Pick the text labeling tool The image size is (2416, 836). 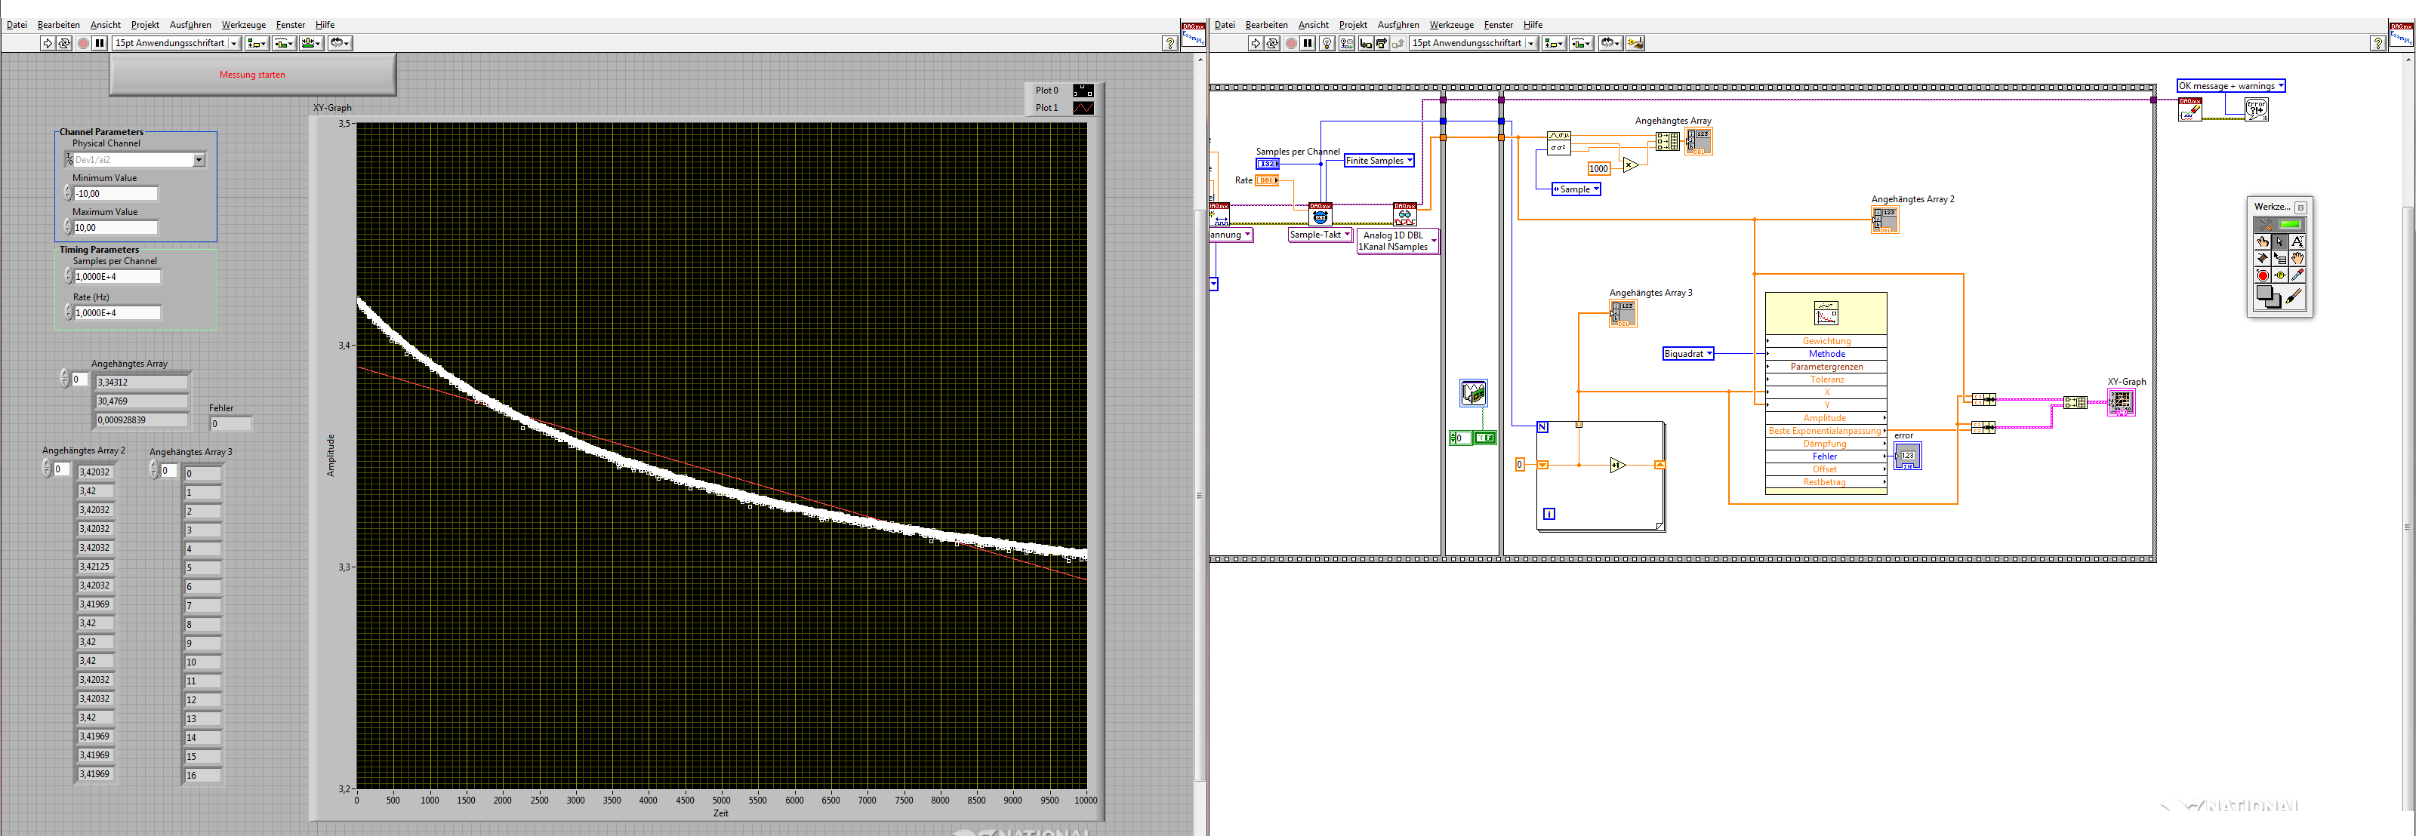(x=2297, y=241)
